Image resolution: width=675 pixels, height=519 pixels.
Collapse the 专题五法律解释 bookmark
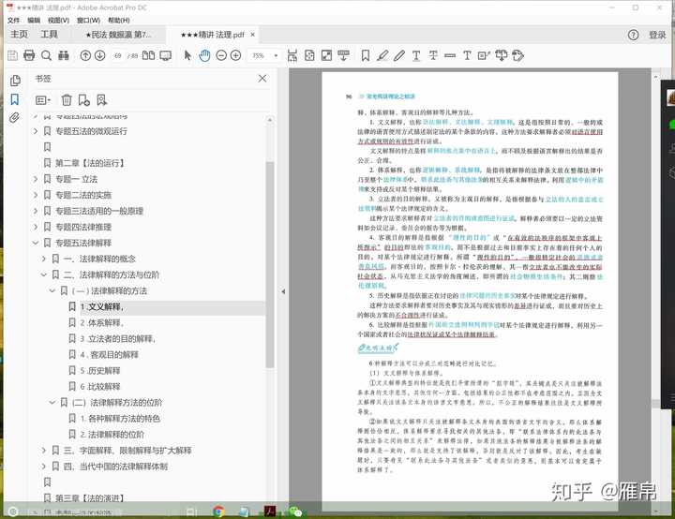click(36, 243)
